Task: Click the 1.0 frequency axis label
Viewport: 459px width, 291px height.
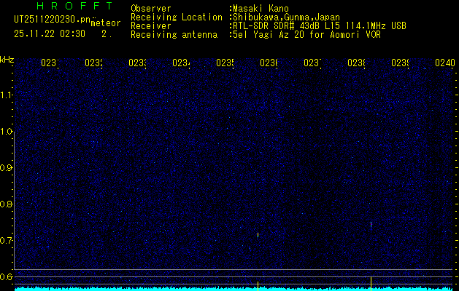Action: 7,132
